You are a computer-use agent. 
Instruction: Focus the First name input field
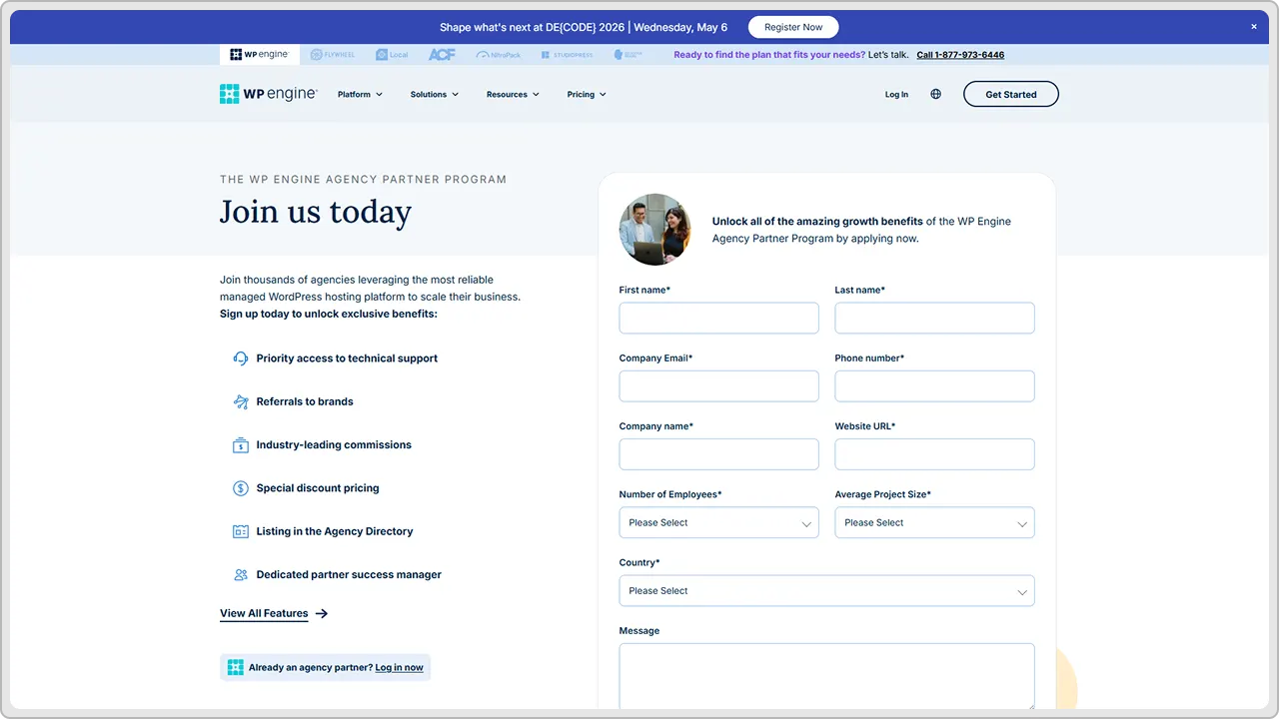point(719,319)
